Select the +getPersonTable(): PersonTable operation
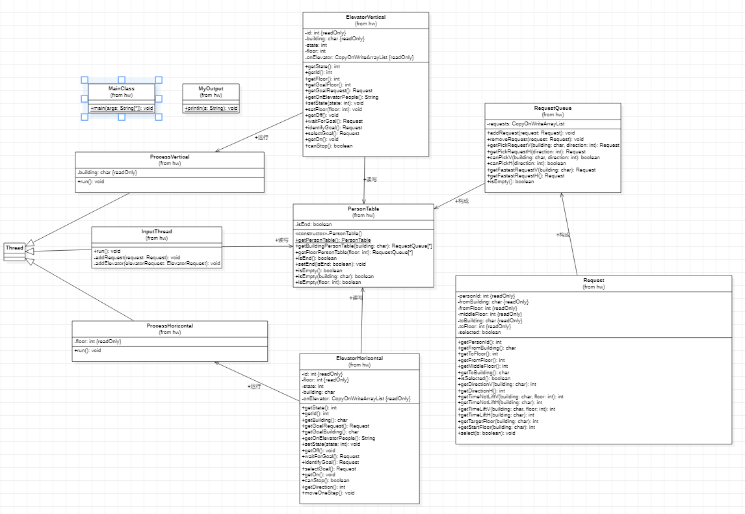Viewport: 745px width, 514px height. click(x=333, y=240)
